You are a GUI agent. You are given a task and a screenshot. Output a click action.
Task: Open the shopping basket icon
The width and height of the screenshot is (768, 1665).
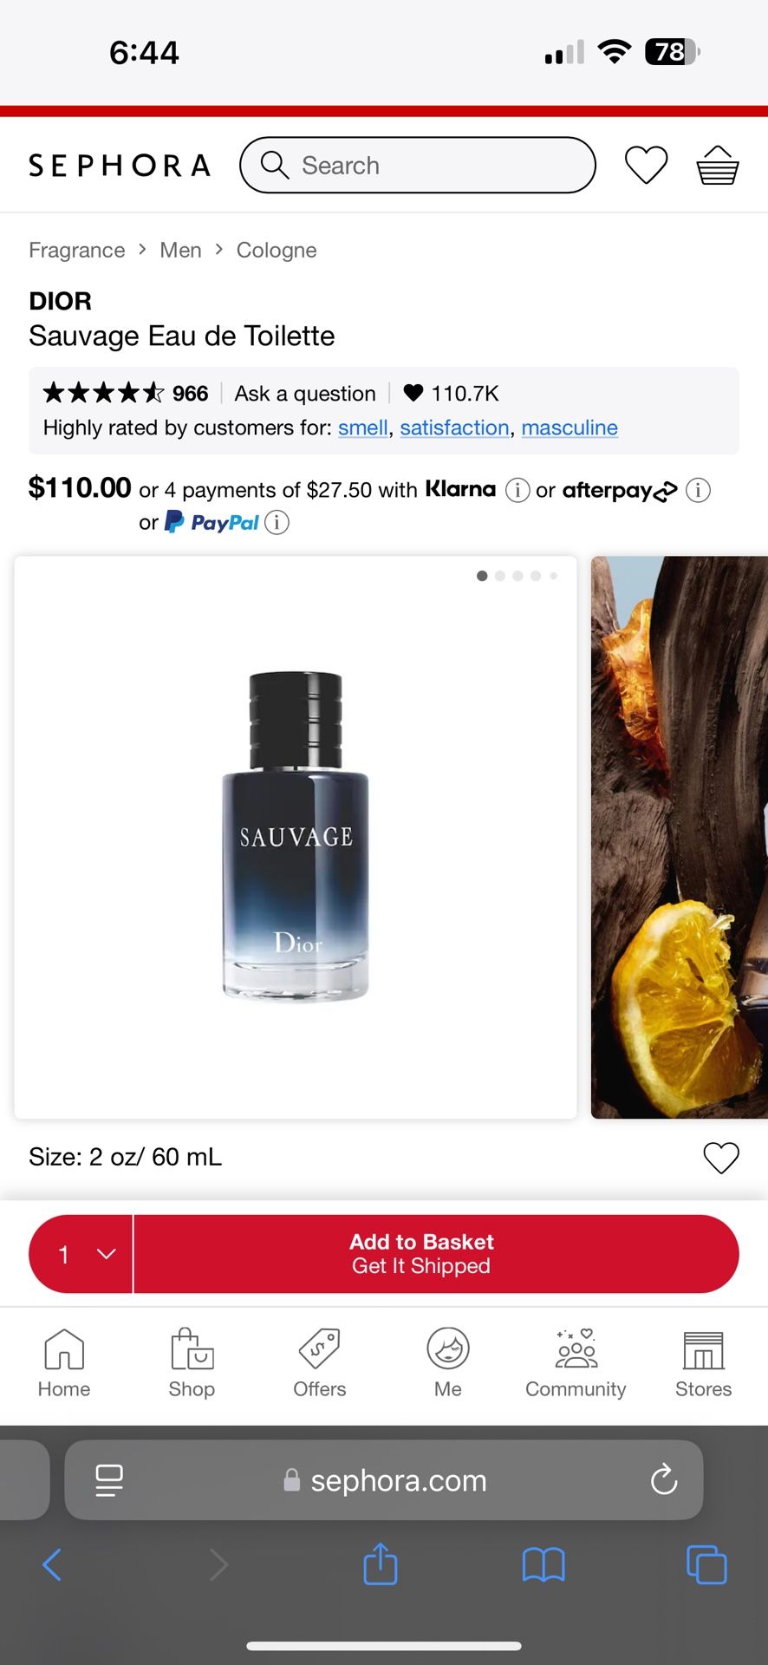tap(718, 165)
